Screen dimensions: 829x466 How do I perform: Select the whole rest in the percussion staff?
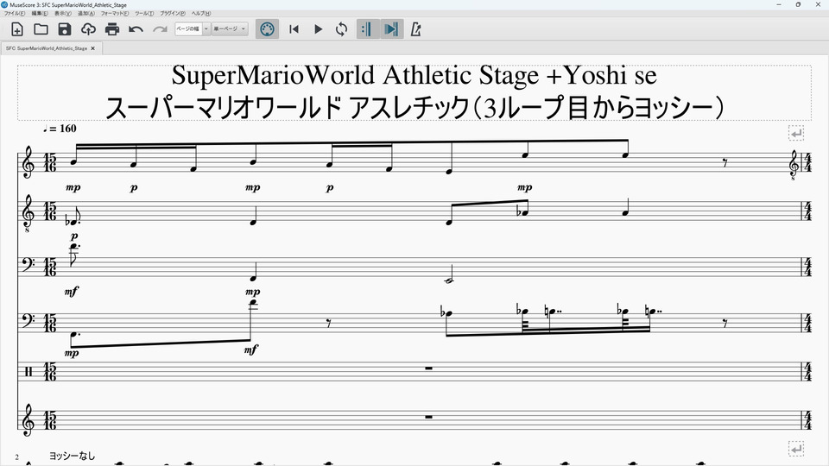429,368
